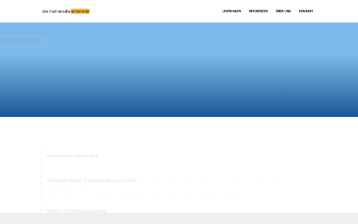Open the article Kinder und Computerspiele
This screenshot has height=224, width=358.
[76, 211]
